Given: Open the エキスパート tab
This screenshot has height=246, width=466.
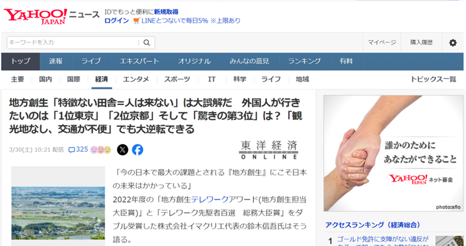Looking at the screenshot, I should pos(139,61).
